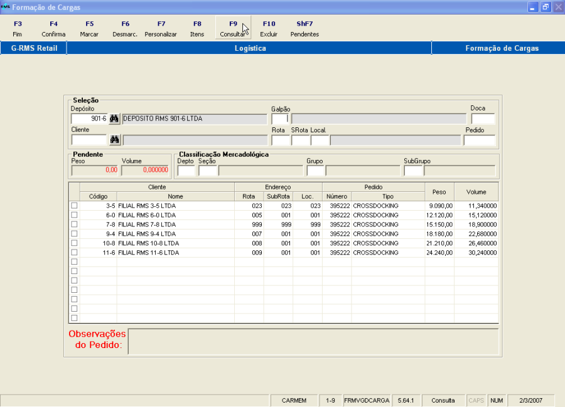
Task: Click the SRota input field
Action: click(301, 140)
